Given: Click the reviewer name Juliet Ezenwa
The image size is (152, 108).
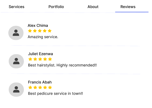Looking at the screenshot, I should tap(40, 54).
